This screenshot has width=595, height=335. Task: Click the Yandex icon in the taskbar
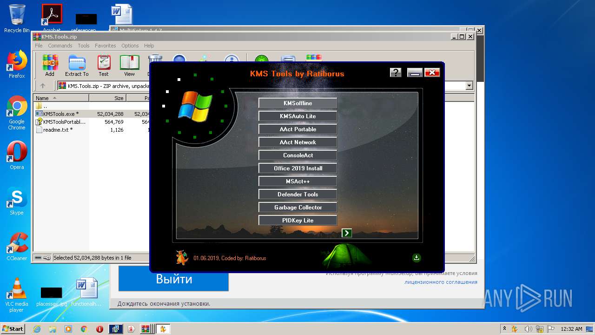(x=132, y=329)
